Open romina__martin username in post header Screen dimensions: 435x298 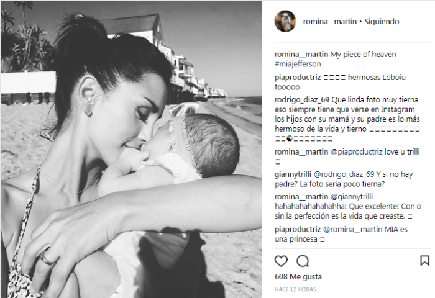click(329, 22)
